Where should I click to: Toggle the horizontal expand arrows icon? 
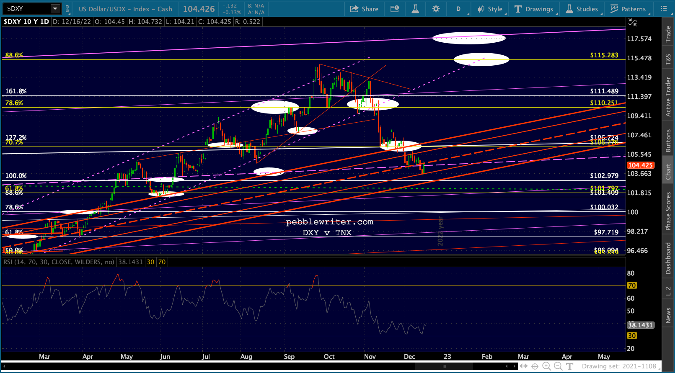coord(524,366)
